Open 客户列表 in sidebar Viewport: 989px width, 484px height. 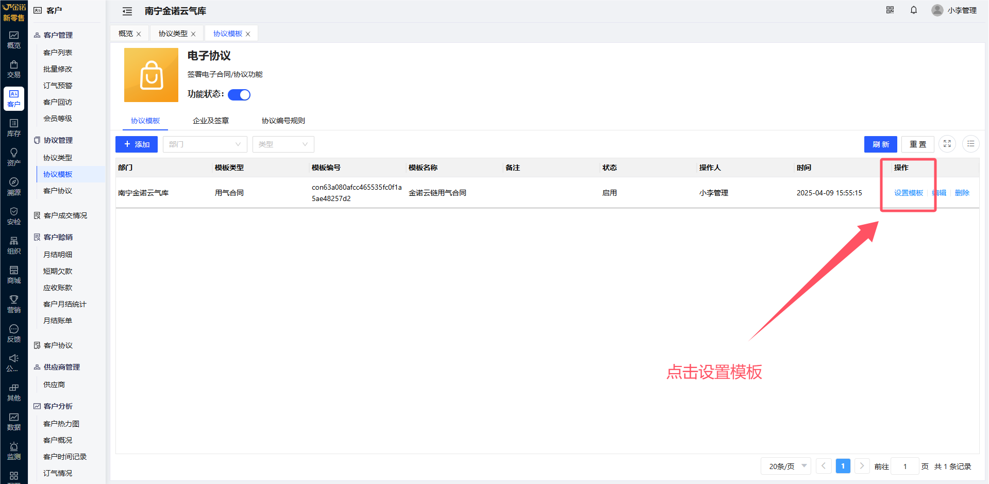tap(58, 53)
